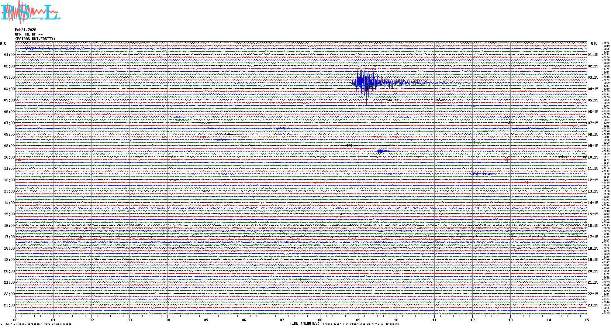
Task: Click the PSL Patras Seismology Lab logo
Action: [x=30, y=12]
